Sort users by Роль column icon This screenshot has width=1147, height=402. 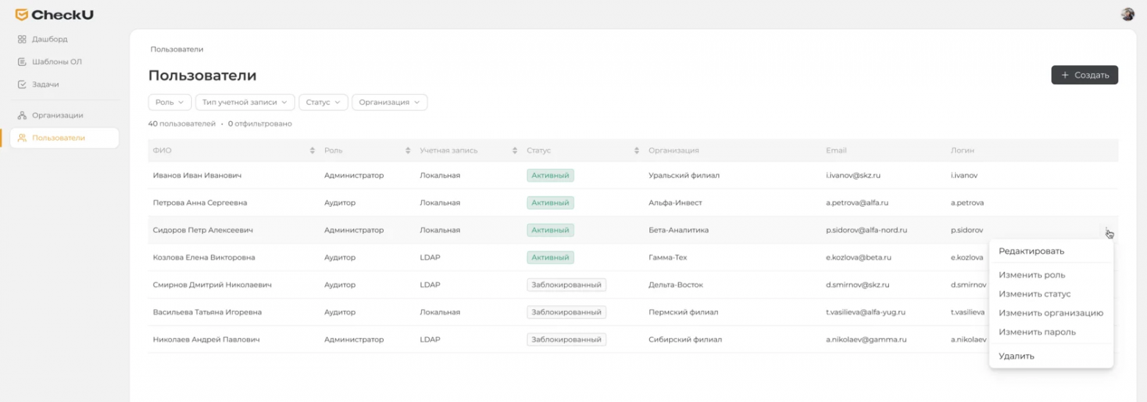point(408,150)
